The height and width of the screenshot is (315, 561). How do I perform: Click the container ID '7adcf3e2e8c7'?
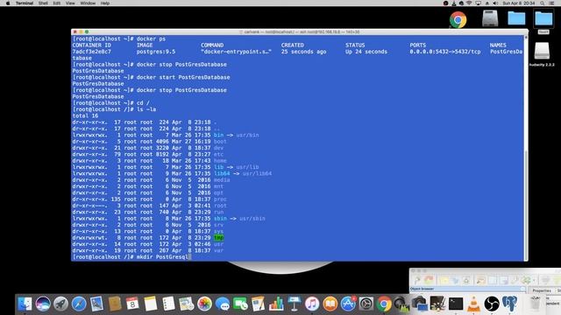[91, 52]
